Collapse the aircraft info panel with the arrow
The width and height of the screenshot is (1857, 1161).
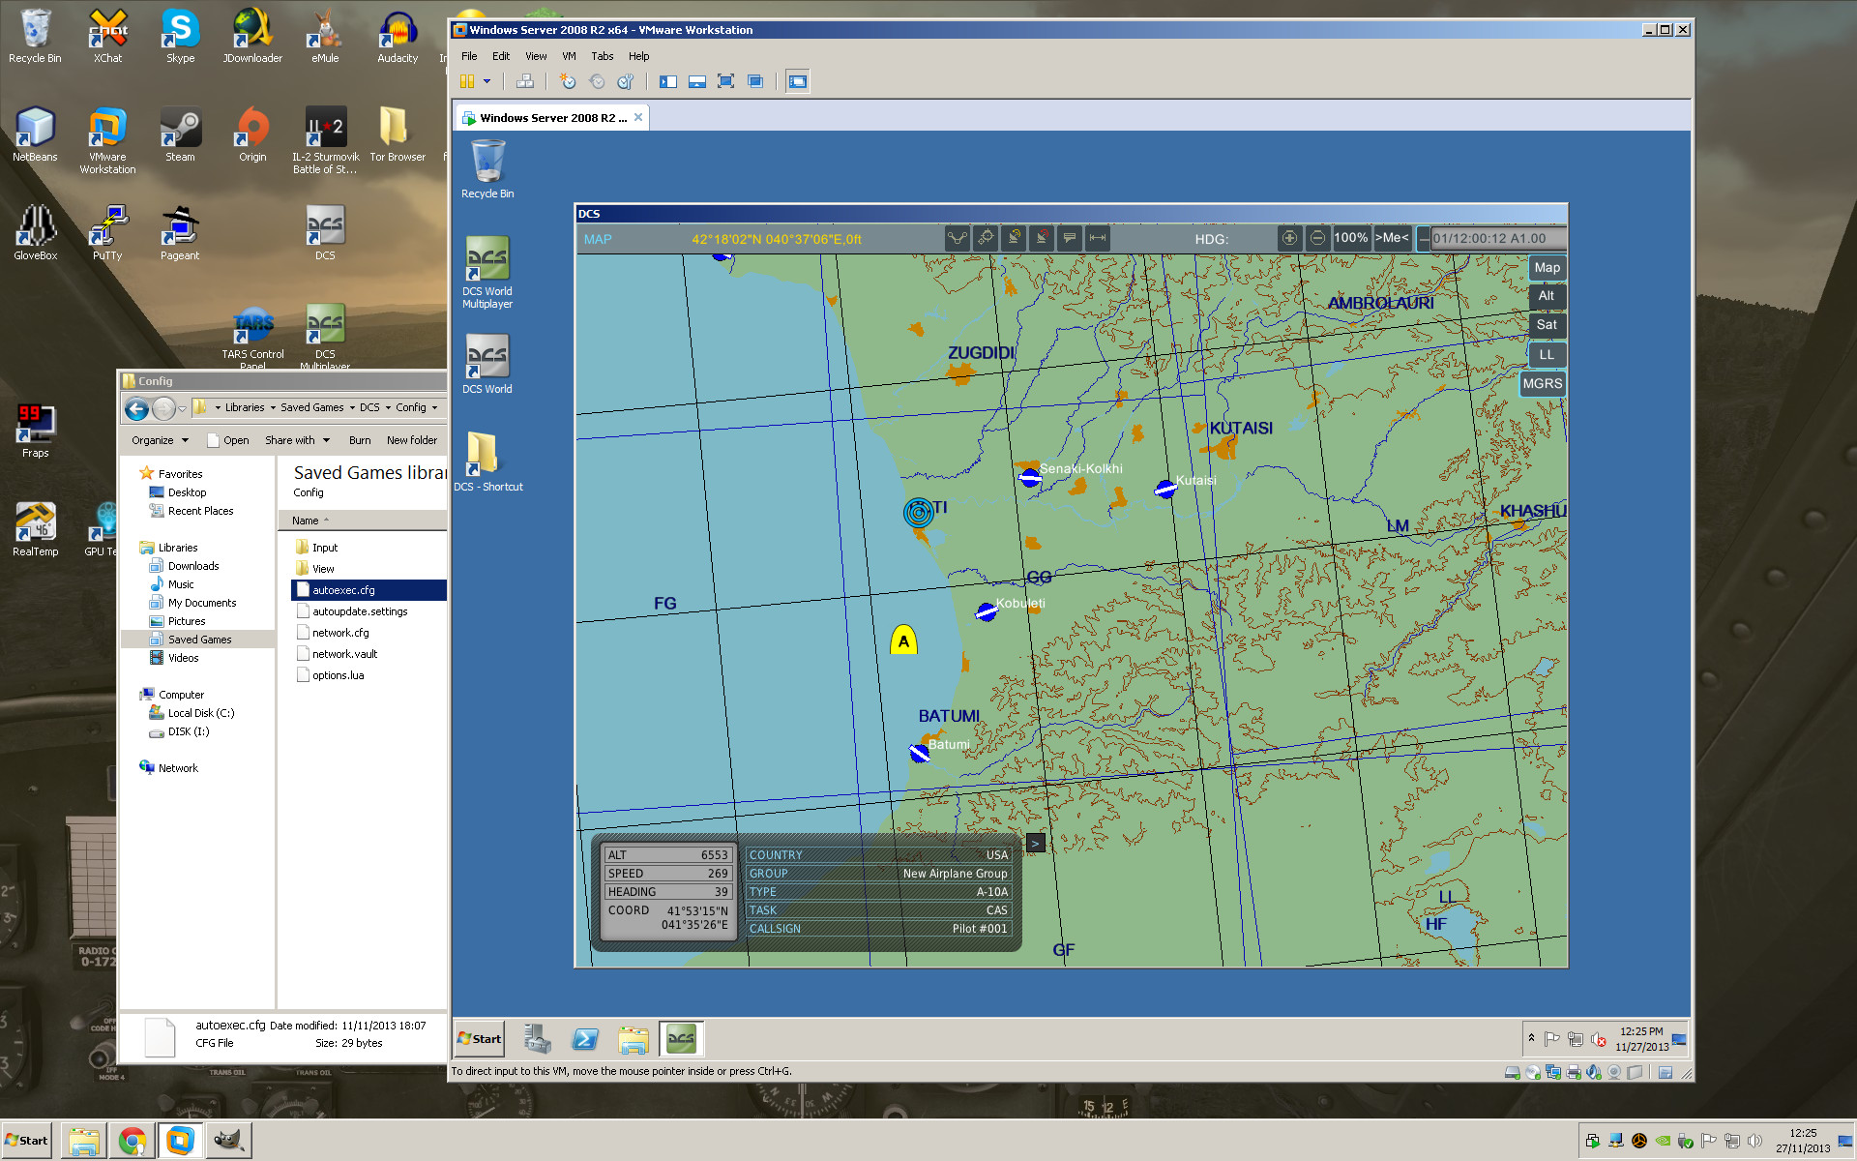tap(1035, 844)
